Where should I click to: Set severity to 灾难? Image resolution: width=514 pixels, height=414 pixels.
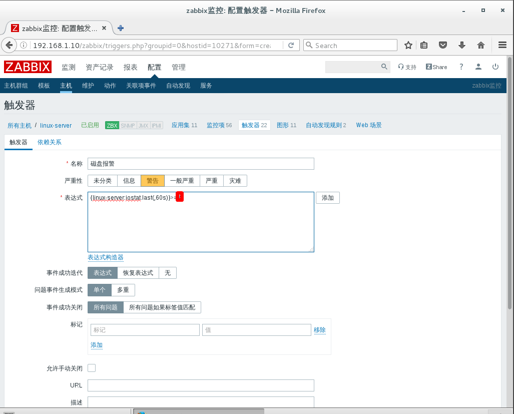tap(235, 181)
